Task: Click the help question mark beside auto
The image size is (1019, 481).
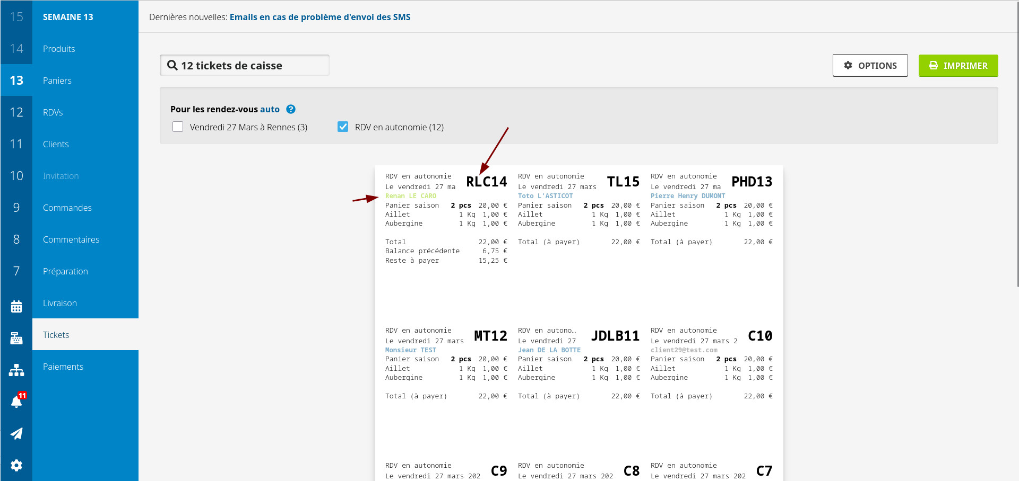Action: (290, 109)
